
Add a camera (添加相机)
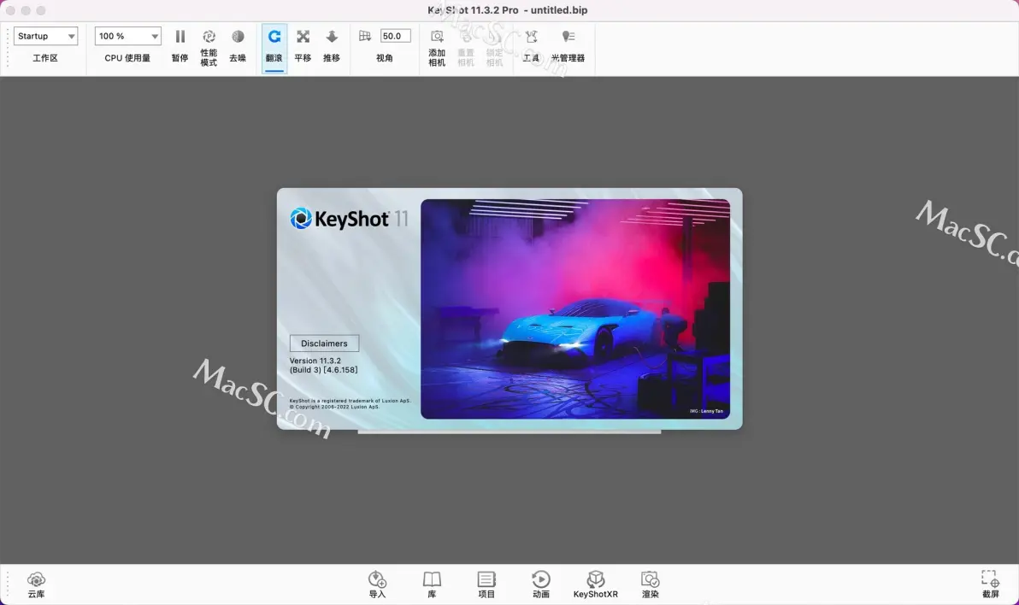point(437,48)
